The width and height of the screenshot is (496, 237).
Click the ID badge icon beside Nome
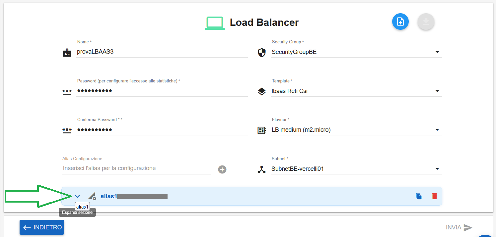tap(67, 53)
